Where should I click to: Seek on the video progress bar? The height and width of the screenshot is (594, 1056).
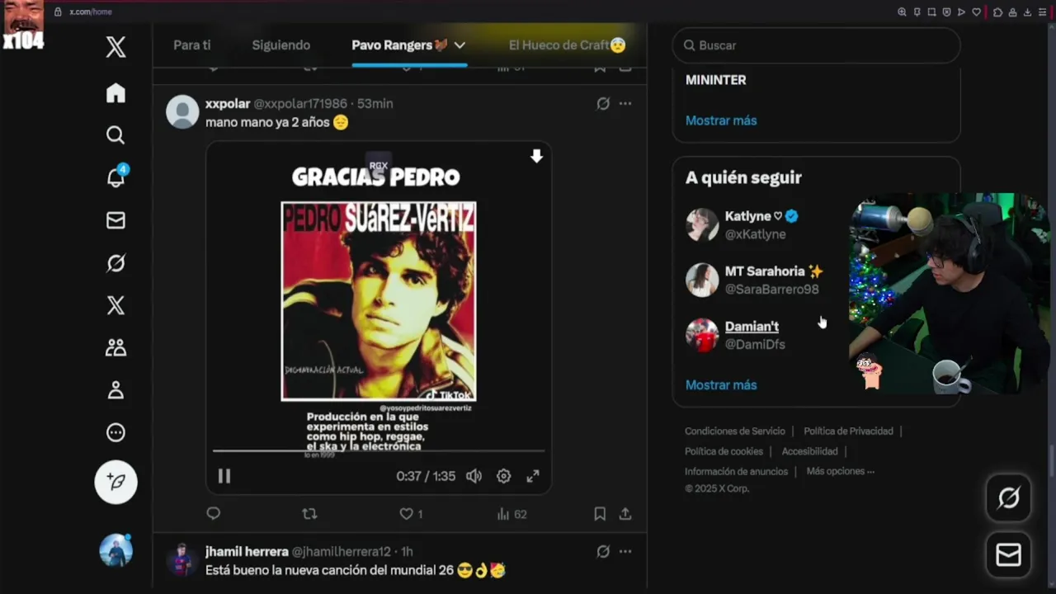point(379,450)
